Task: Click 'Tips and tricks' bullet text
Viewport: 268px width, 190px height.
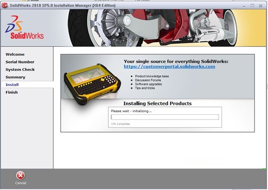Action: tap(145, 88)
